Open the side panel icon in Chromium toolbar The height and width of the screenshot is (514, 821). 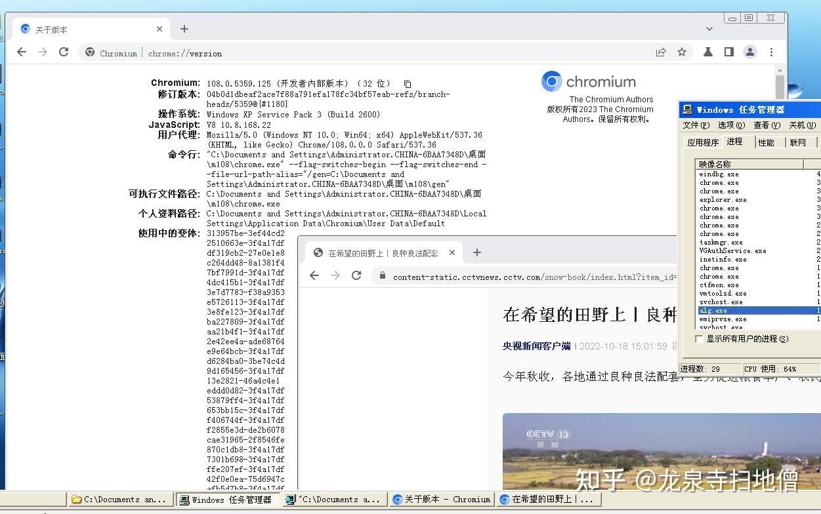(x=728, y=52)
